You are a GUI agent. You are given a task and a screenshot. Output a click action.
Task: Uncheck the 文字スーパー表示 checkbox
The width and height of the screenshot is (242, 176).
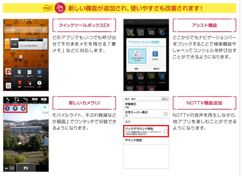click(165, 114)
